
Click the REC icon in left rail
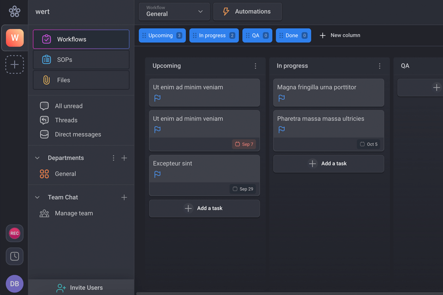point(14,233)
